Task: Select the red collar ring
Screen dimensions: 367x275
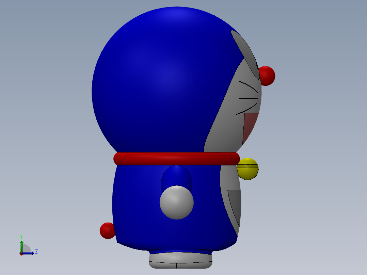Action: point(176,159)
